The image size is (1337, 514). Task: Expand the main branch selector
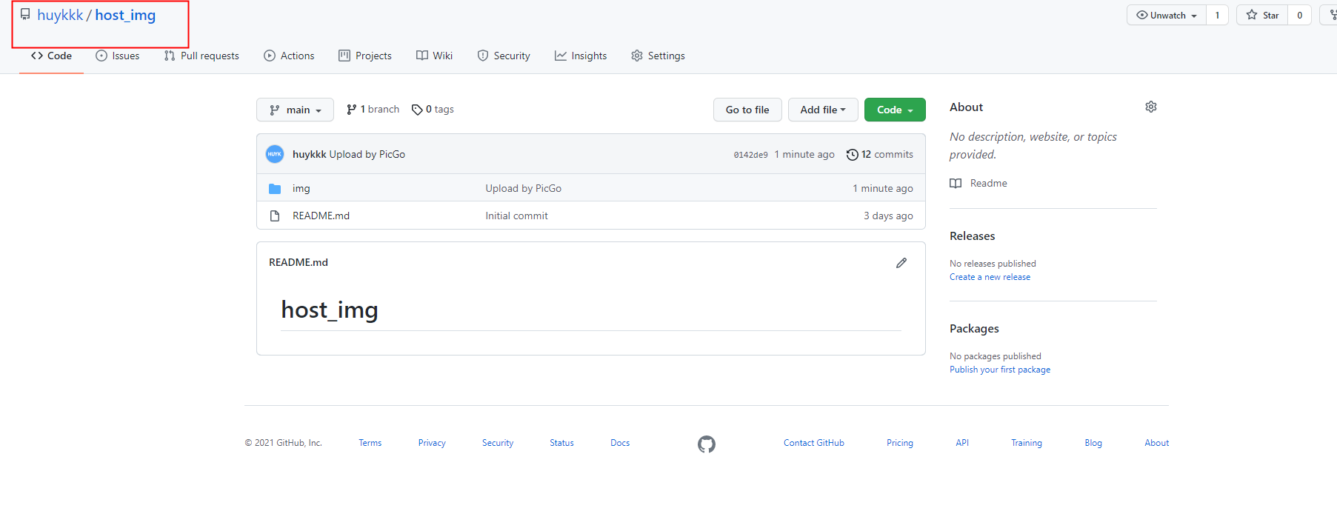click(295, 110)
